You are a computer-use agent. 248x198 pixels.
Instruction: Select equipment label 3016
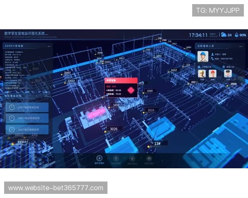pos(152,110)
